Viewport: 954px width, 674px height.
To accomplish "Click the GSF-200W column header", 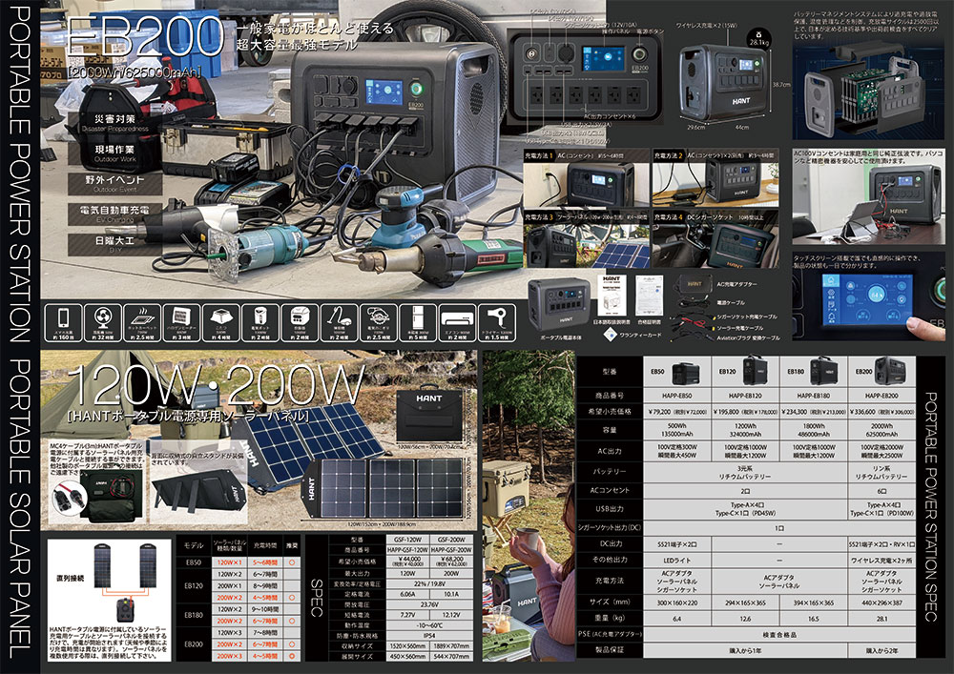I will coord(451,539).
